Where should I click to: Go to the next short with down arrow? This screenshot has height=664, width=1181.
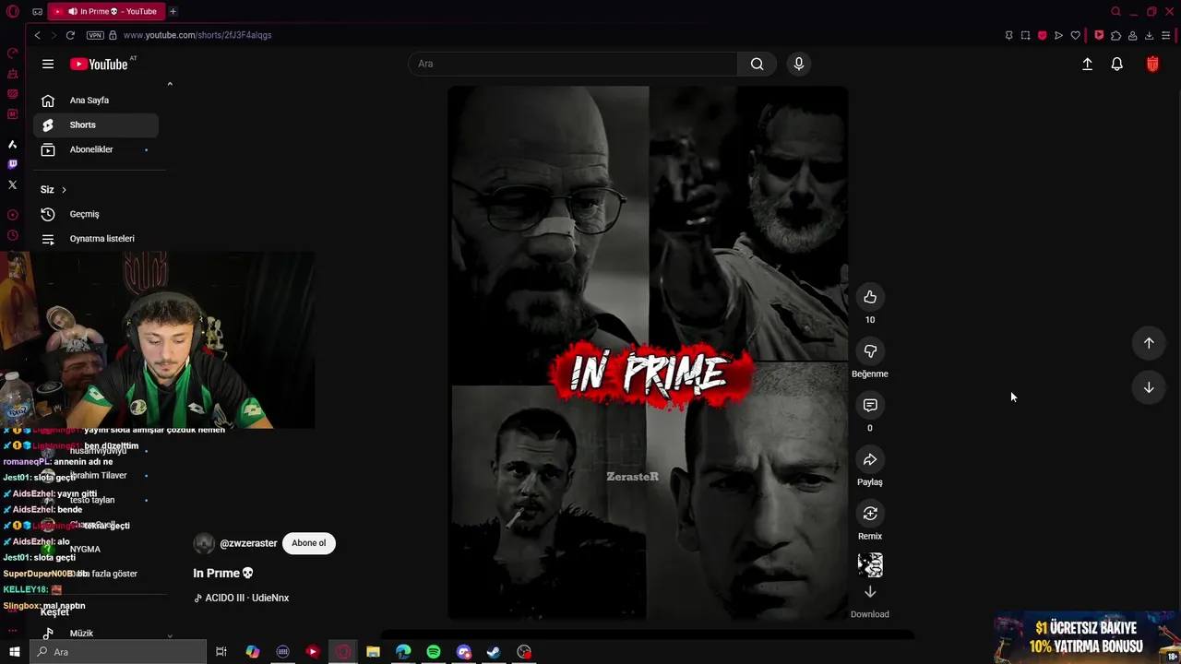(x=1149, y=388)
